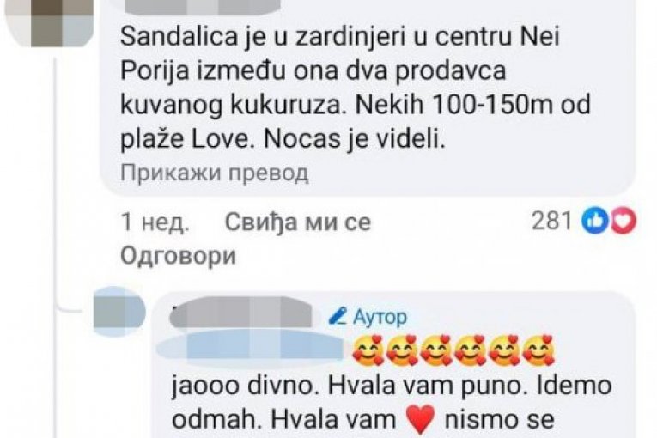Click the red heart reaction icon

[623, 222]
